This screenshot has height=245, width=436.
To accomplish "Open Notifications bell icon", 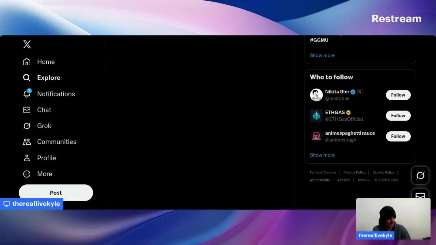I will [27, 94].
